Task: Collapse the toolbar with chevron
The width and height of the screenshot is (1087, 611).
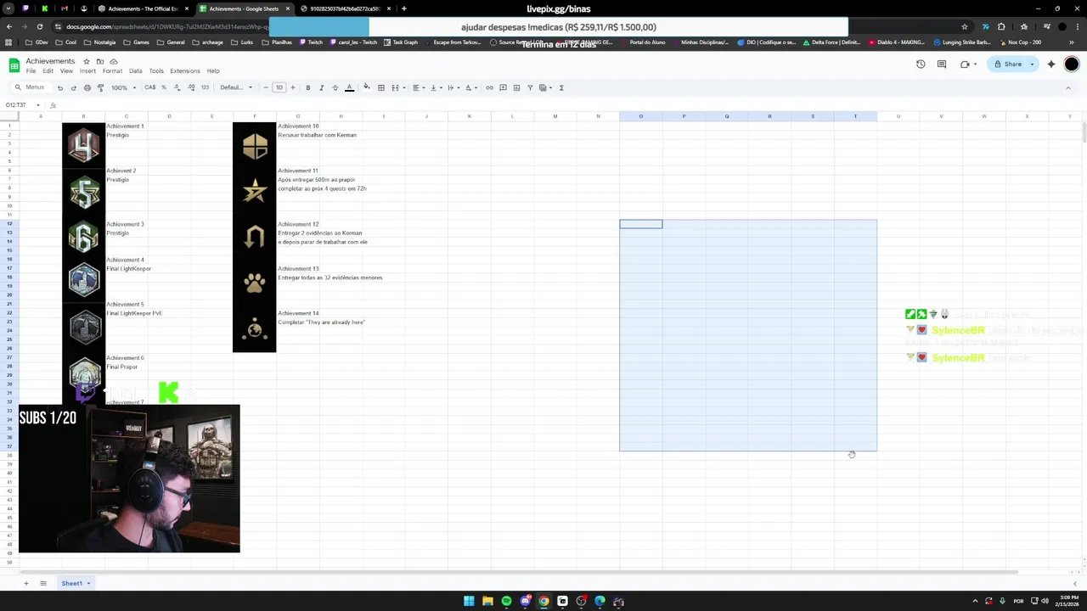Action: coord(1068,87)
